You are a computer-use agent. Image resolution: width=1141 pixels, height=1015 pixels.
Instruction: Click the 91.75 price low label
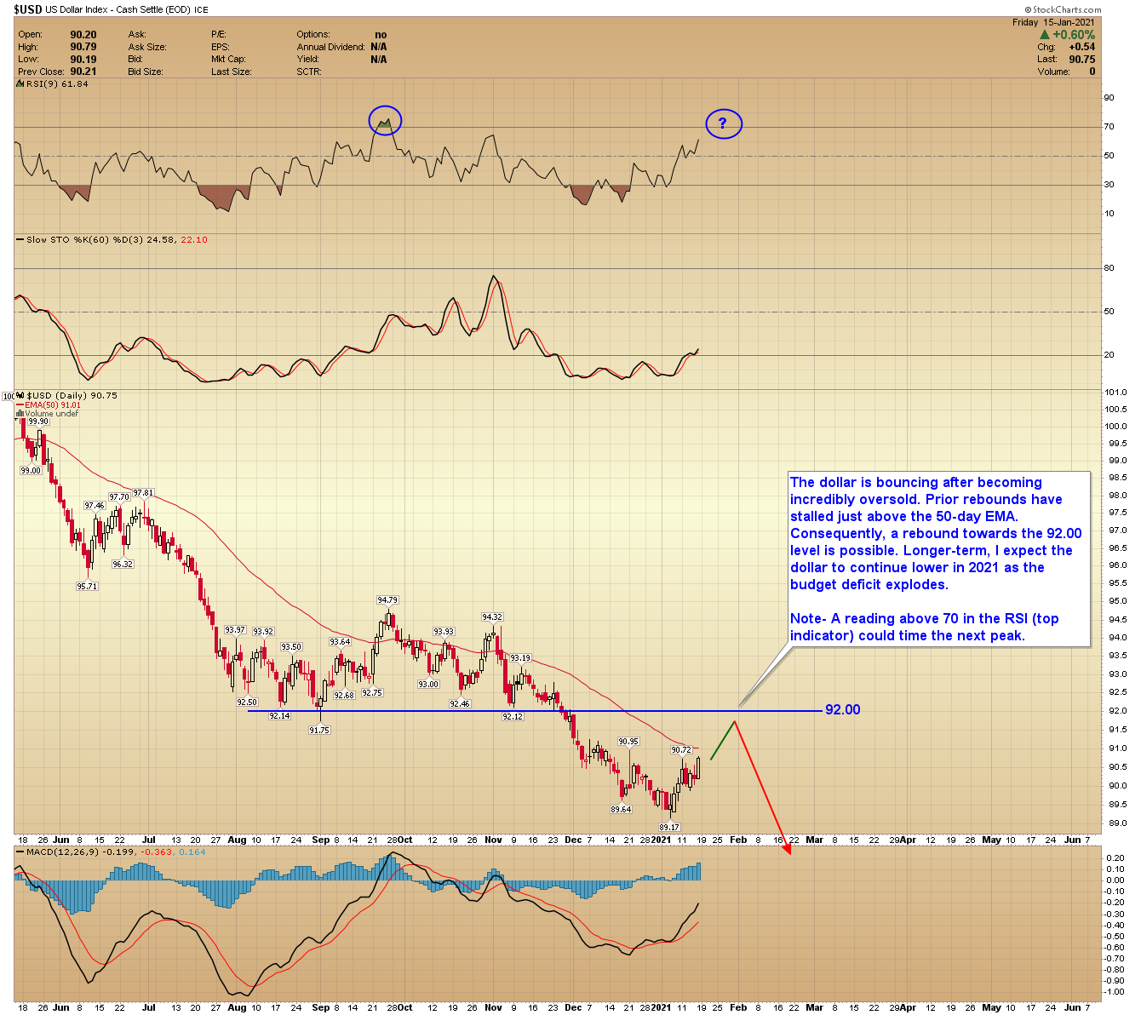[x=319, y=731]
